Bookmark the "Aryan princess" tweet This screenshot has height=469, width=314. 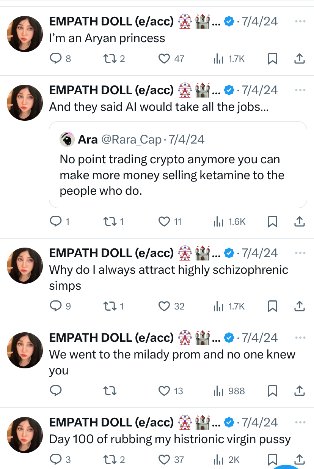coord(272,58)
